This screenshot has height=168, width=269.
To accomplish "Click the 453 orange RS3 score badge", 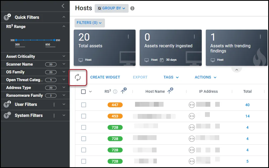I will (x=115, y=116).
